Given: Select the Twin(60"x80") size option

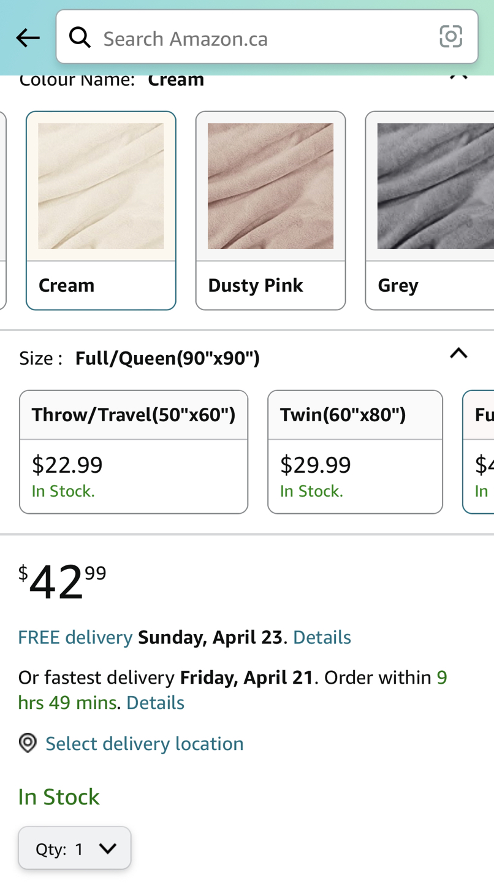Looking at the screenshot, I should [x=355, y=452].
